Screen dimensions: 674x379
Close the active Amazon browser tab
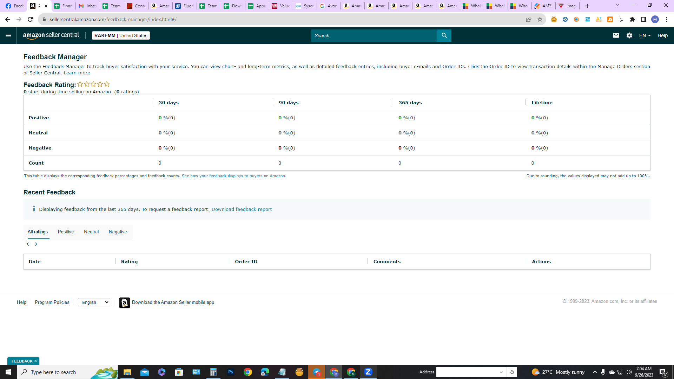click(x=46, y=6)
